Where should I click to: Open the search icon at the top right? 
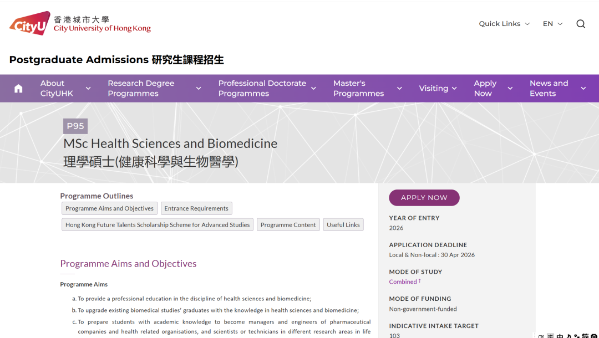[580, 24]
